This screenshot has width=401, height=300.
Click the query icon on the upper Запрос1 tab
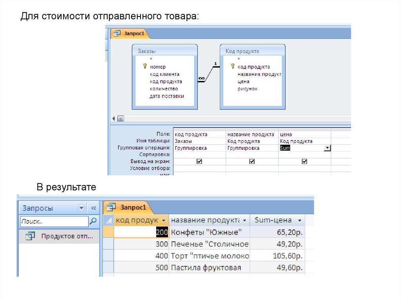[117, 34]
